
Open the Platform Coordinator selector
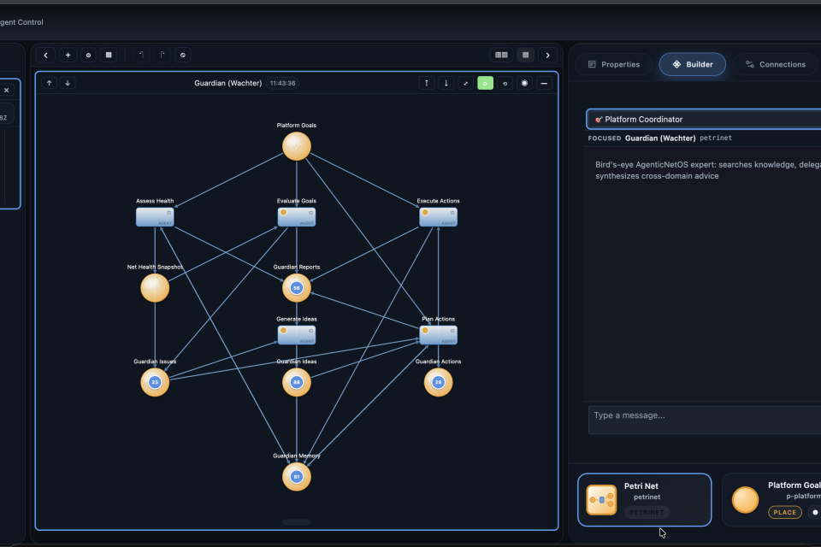703,119
